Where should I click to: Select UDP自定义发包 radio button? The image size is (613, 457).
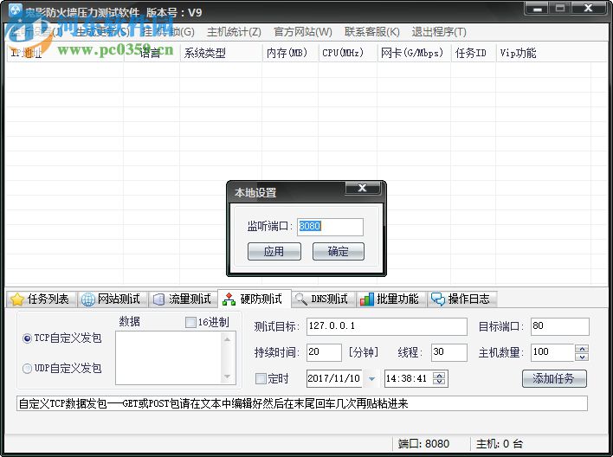pyautogui.click(x=27, y=368)
